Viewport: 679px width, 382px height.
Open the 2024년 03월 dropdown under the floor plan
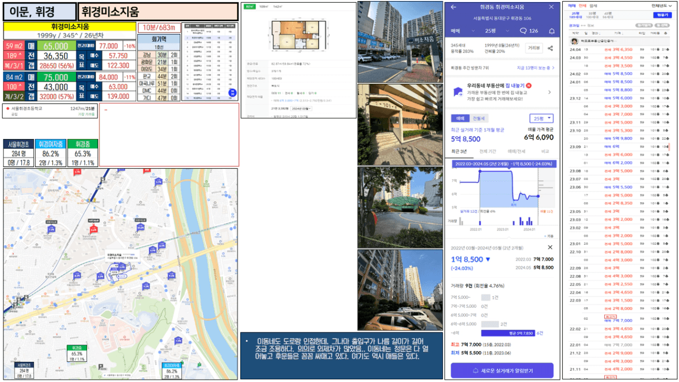click(x=302, y=108)
